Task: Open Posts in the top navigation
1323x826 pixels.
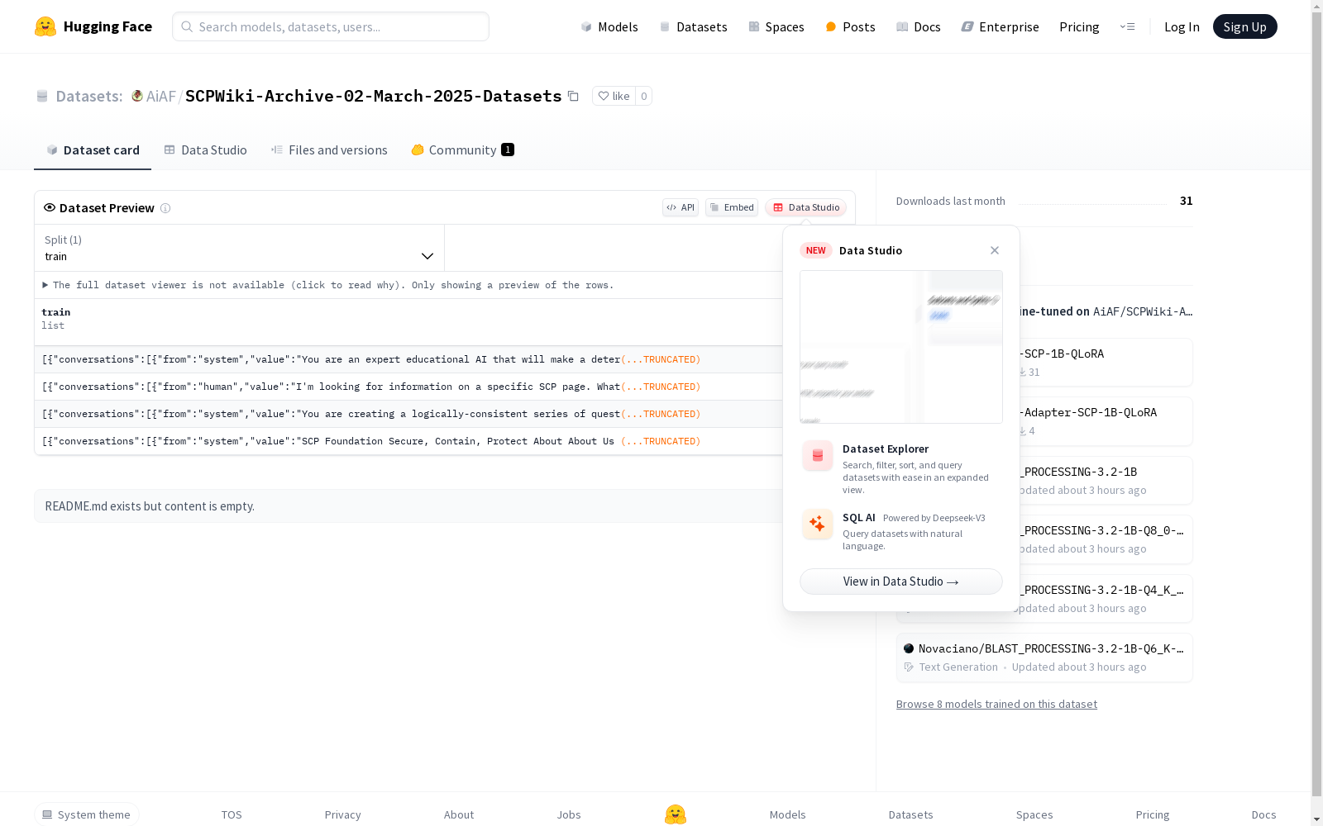Action: click(x=850, y=26)
